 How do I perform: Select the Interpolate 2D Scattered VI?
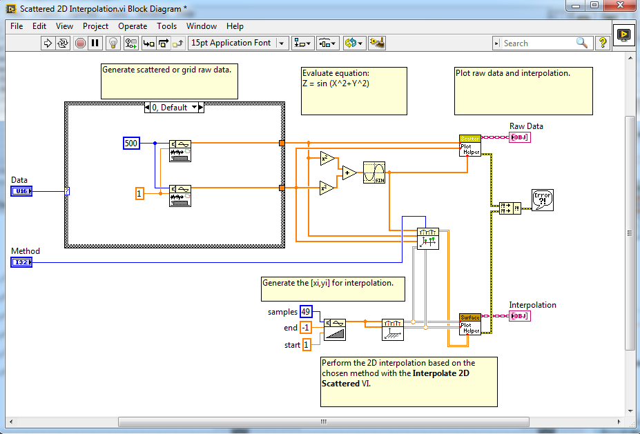coord(428,239)
